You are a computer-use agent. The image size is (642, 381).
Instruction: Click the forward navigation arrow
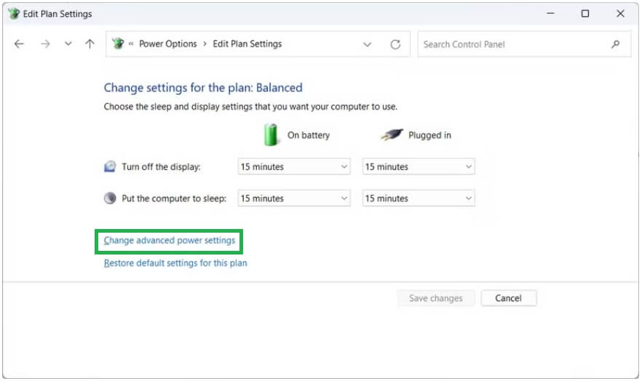[45, 44]
